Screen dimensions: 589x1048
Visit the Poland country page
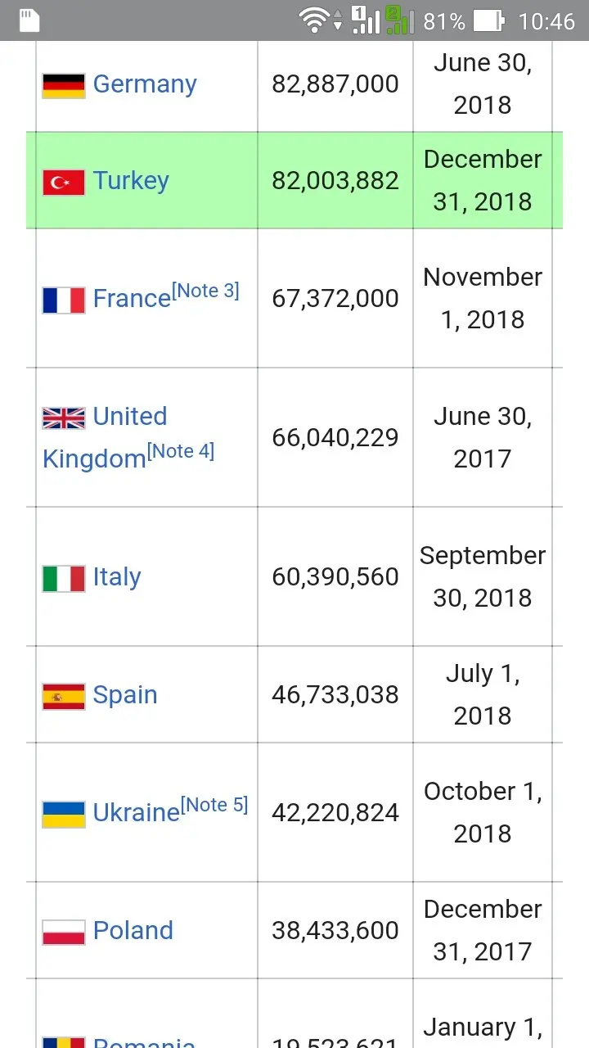tap(133, 931)
